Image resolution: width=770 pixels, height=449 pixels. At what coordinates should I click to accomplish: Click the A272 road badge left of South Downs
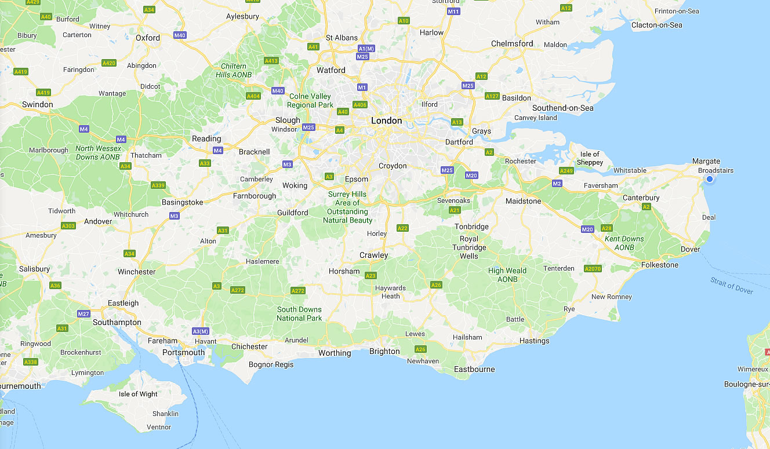(238, 290)
